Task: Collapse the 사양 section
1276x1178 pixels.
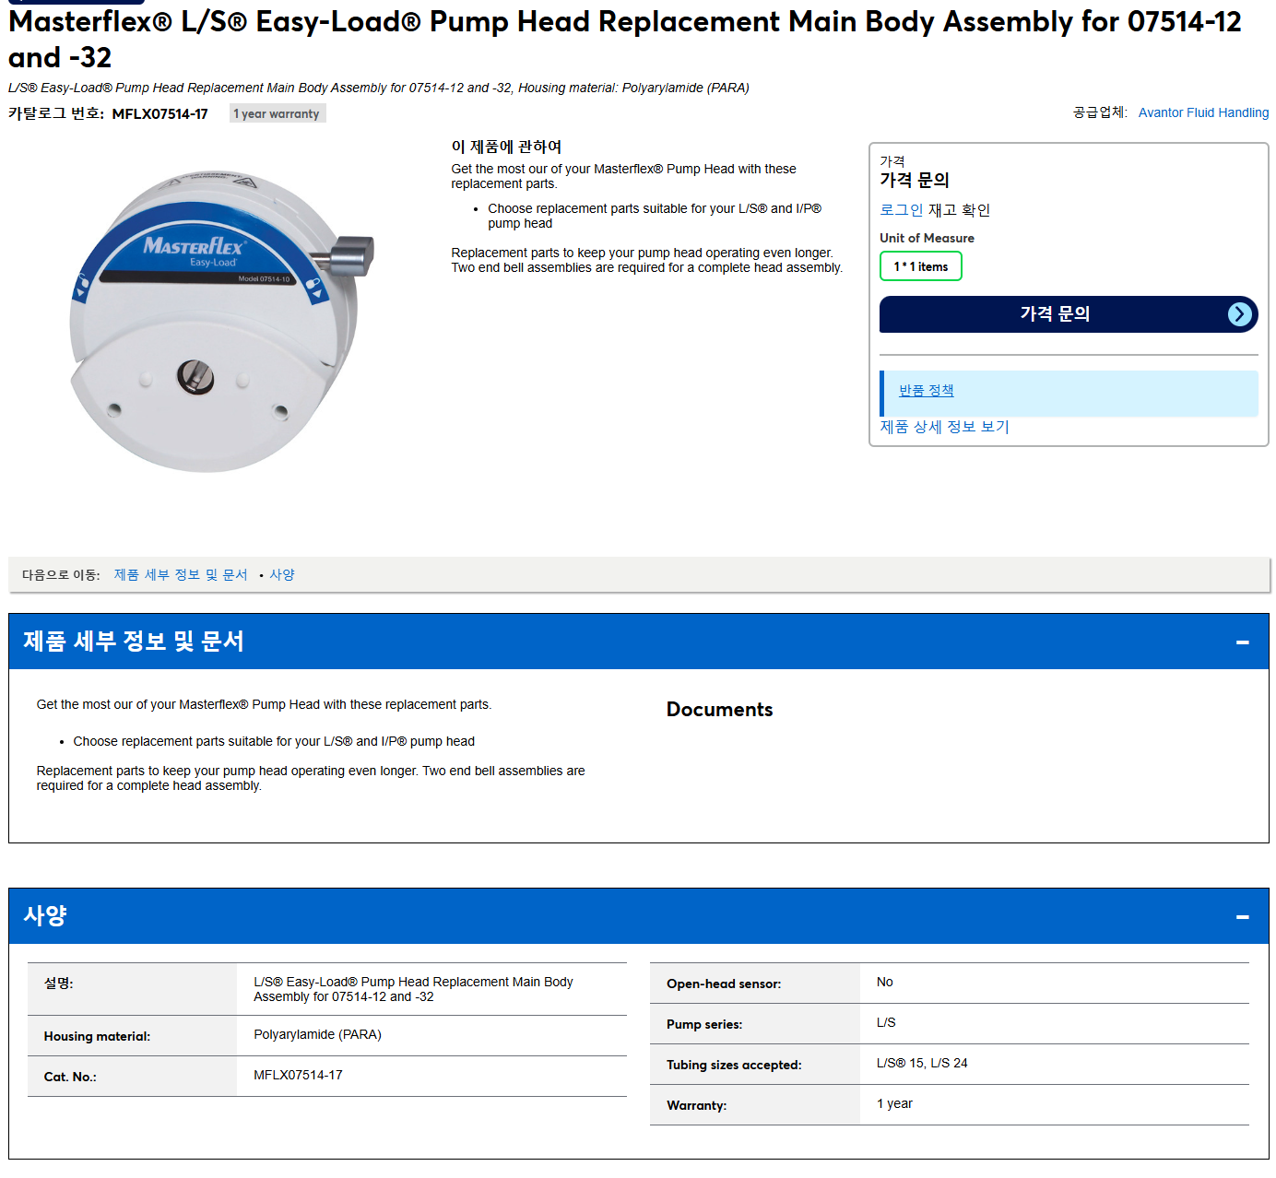Action: tap(1242, 917)
